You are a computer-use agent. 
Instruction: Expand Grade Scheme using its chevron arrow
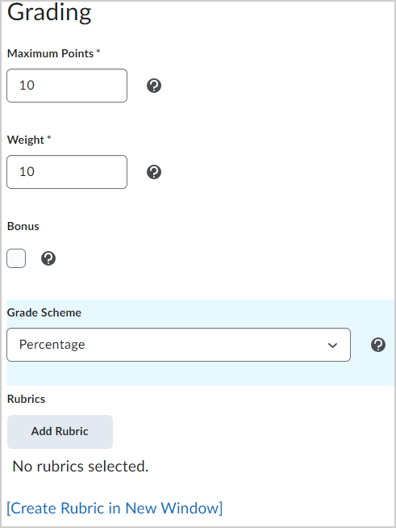click(332, 346)
